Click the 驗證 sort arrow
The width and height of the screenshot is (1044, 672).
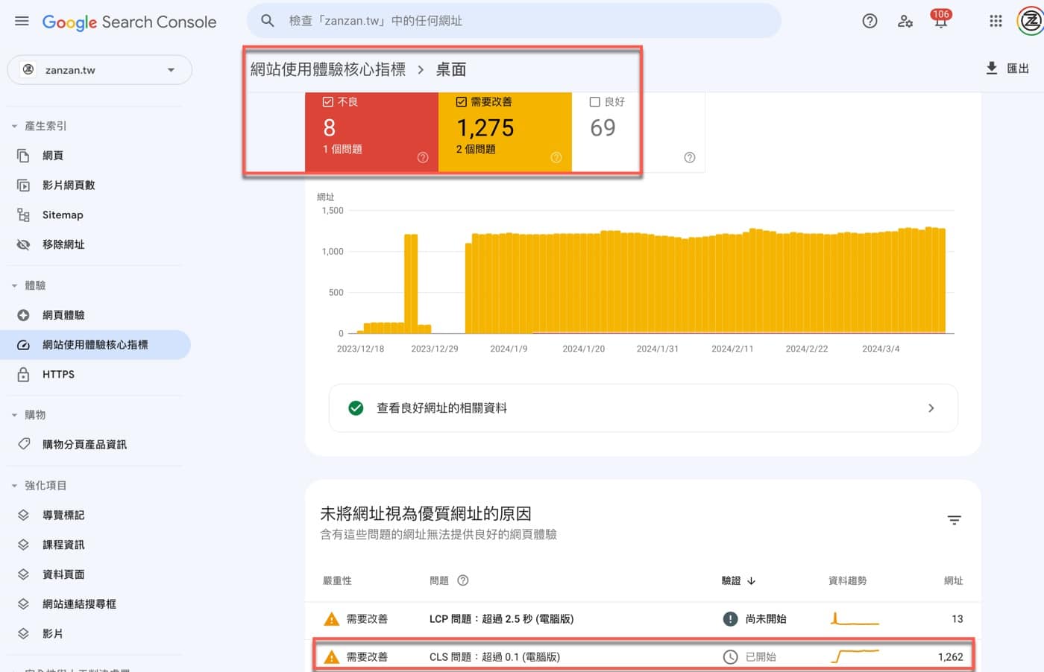click(752, 580)
